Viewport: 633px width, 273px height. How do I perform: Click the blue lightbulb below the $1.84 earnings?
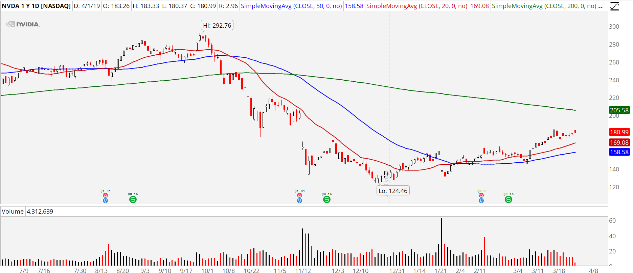[299, 201]
